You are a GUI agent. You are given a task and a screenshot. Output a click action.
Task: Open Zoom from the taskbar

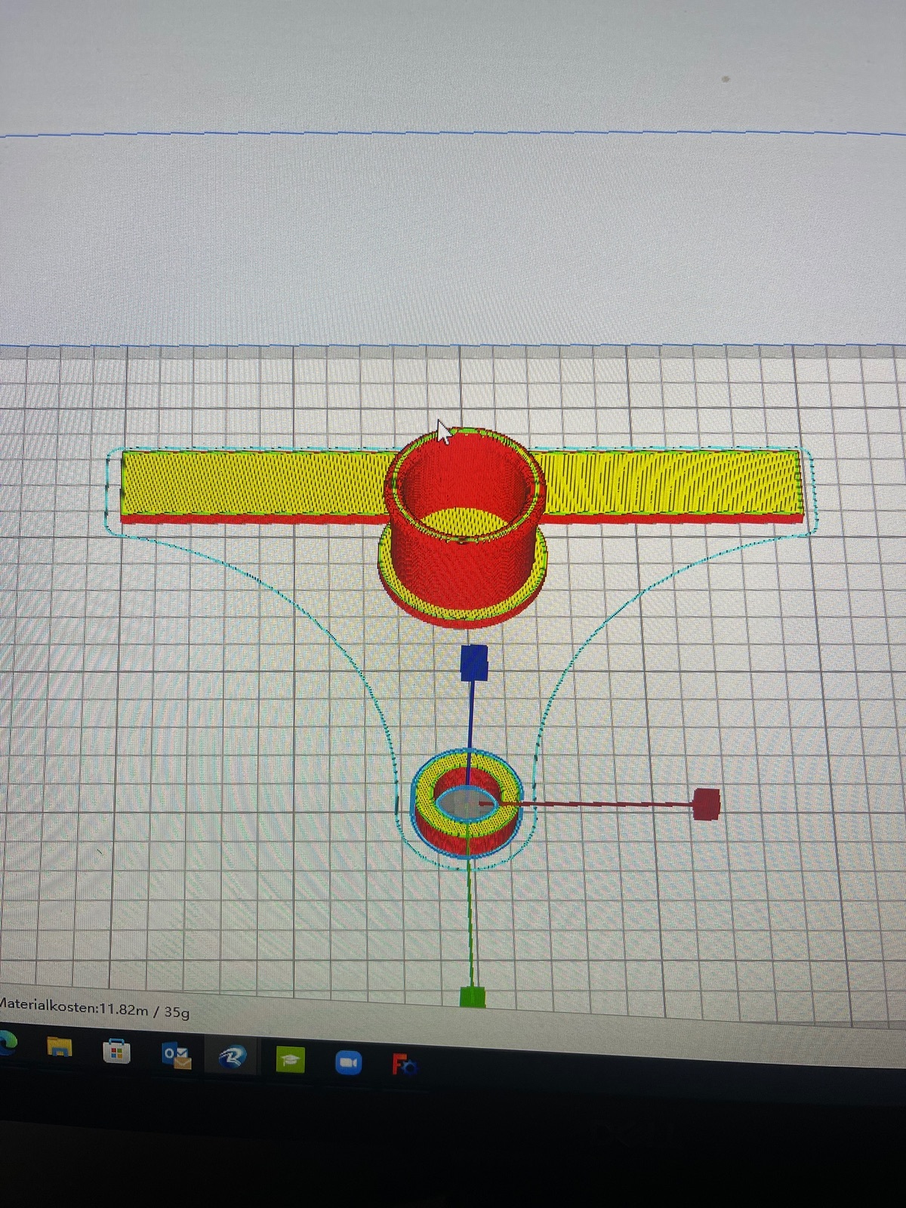click(348, 1063)
